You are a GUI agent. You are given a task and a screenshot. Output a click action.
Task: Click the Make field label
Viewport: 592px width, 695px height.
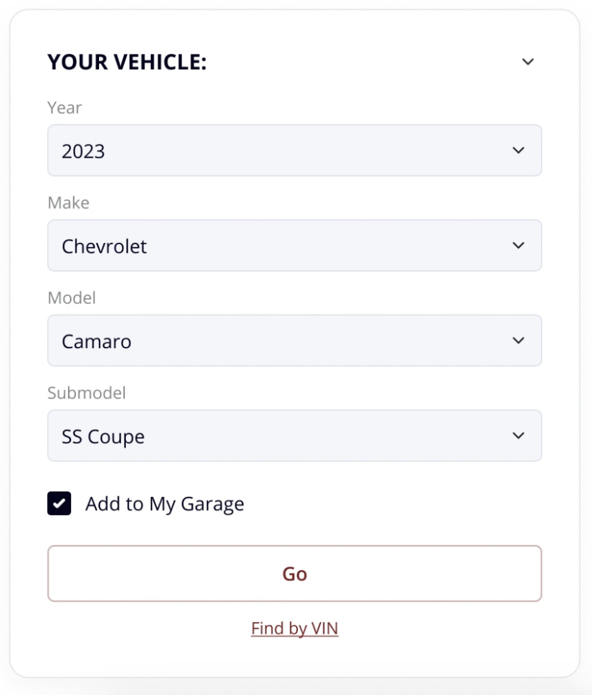point(69,203)
